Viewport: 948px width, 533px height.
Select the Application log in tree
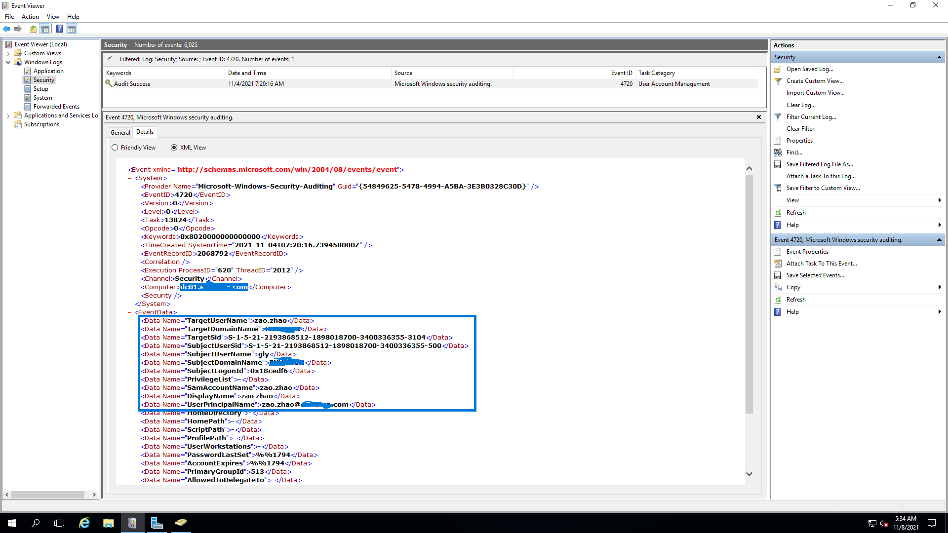pos(48,71)
